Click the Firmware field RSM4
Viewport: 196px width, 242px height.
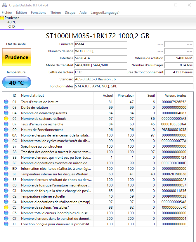[x=100, y=44]
